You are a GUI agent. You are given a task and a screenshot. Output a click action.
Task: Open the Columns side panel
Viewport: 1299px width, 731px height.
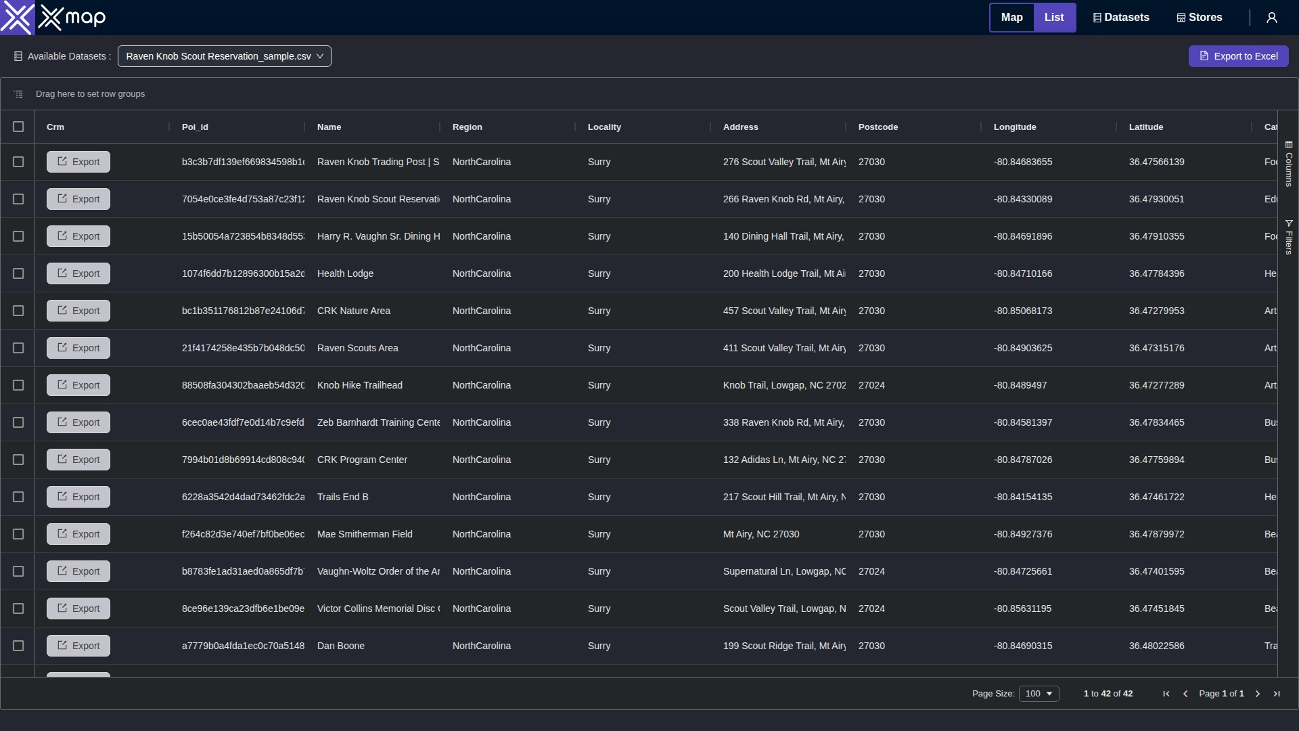[1289, 164]
